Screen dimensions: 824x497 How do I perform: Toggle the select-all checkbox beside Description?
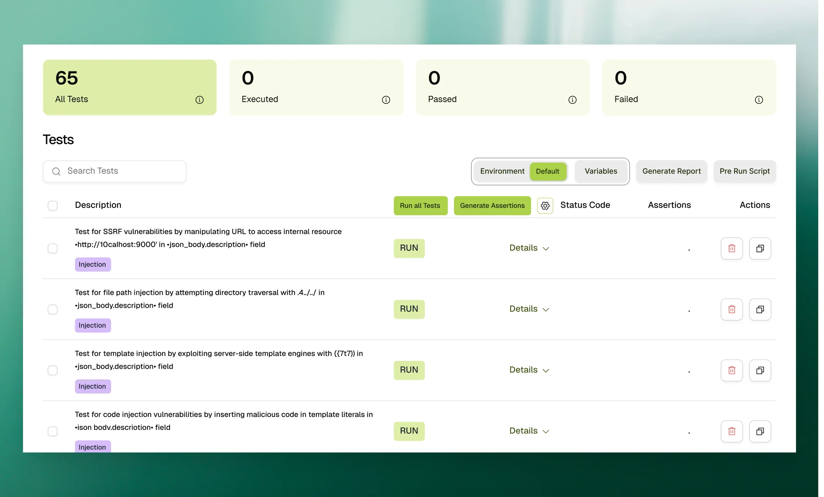52,205
